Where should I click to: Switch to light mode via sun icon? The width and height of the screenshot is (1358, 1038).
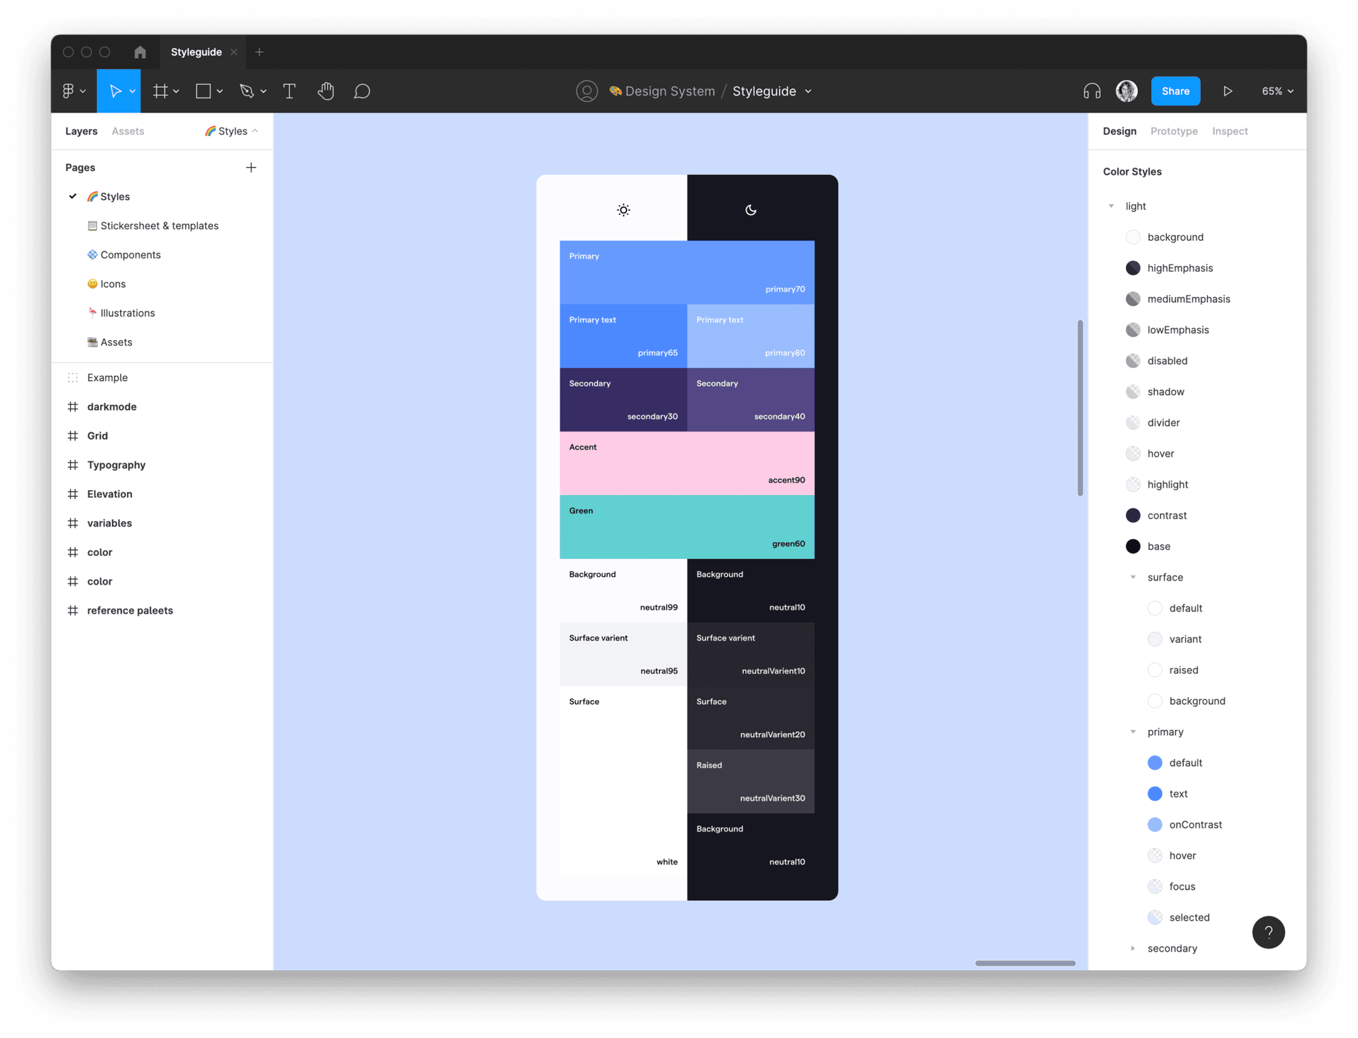coord(623,209)
